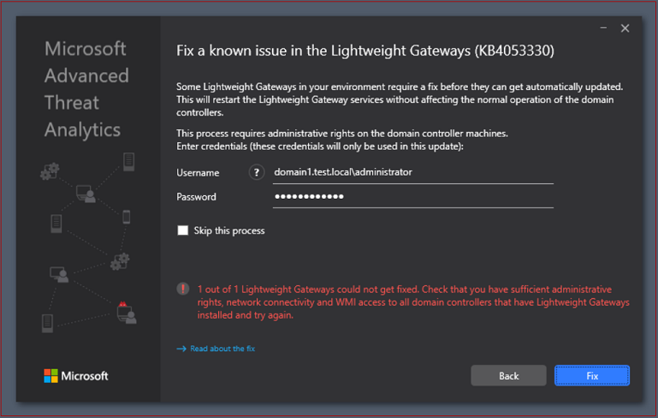Click the 'Enter credentials' instruction line
The image size is (658, 418).
coord(320,146)
